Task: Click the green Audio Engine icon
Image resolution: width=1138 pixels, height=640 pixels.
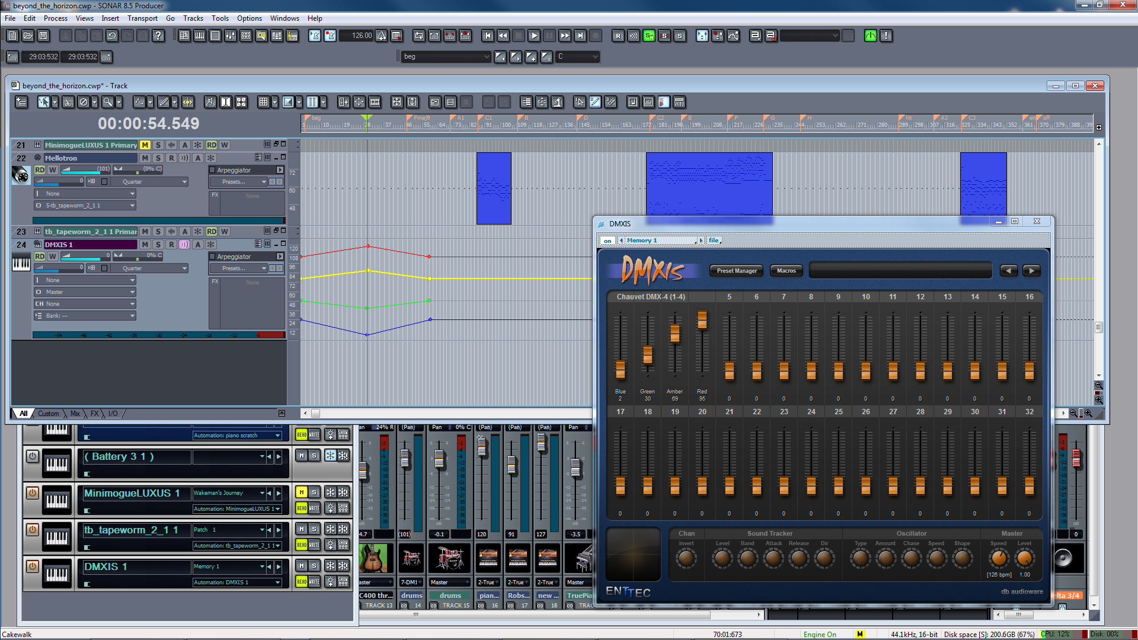Action: tap(871, 36)
